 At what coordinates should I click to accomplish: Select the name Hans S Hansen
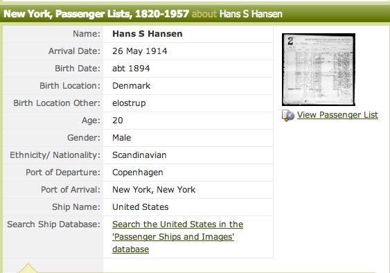(x=148, y=34)
